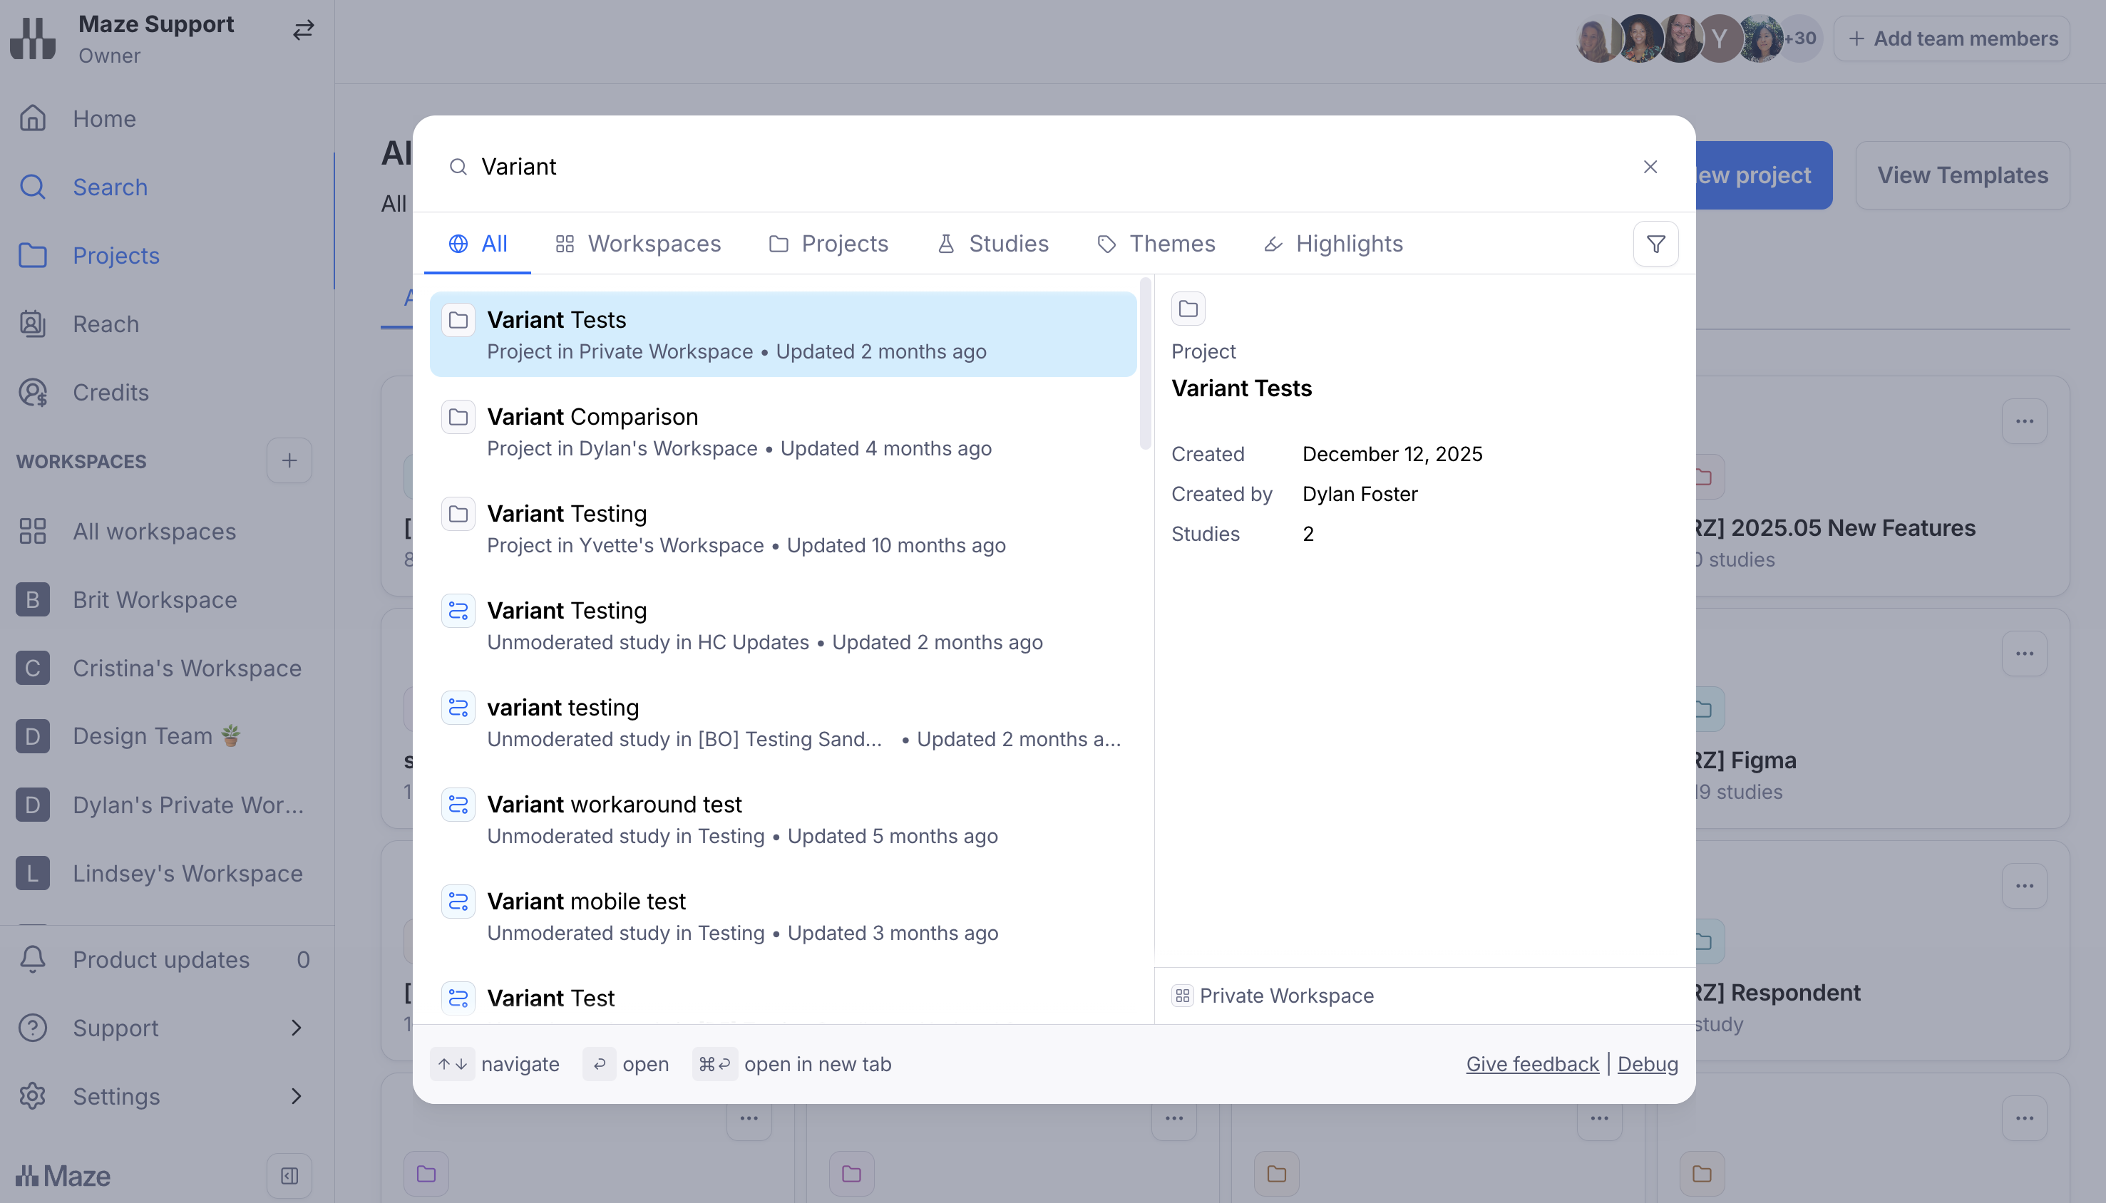This screenshot has width=2106, height=1203.
Task: Click the Add team members button
Action: coord(1952,38)
